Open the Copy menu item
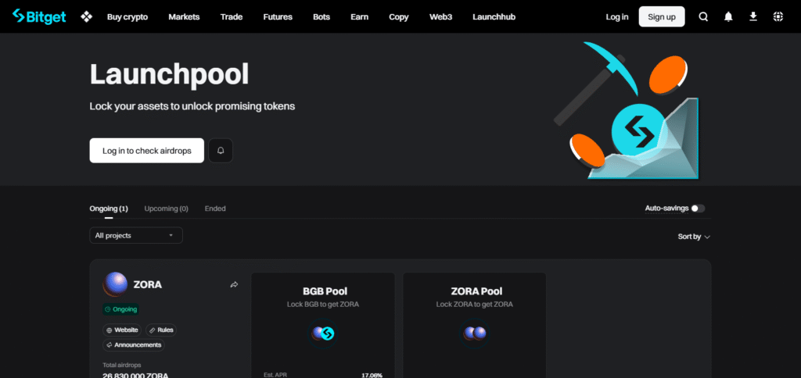The height and width of the screenshot is (378, 801). [x=399, y=17]
